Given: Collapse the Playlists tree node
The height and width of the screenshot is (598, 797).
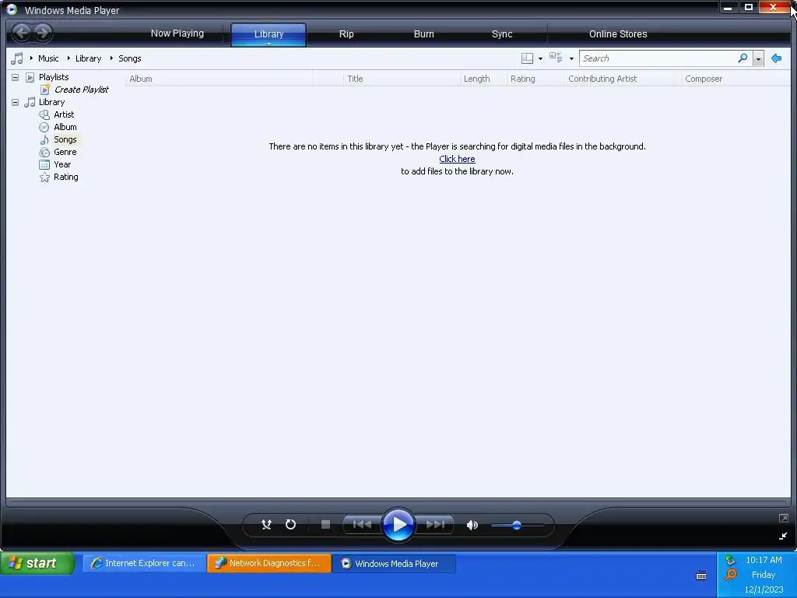Looking at the screenshot, I should click(16, 77).
